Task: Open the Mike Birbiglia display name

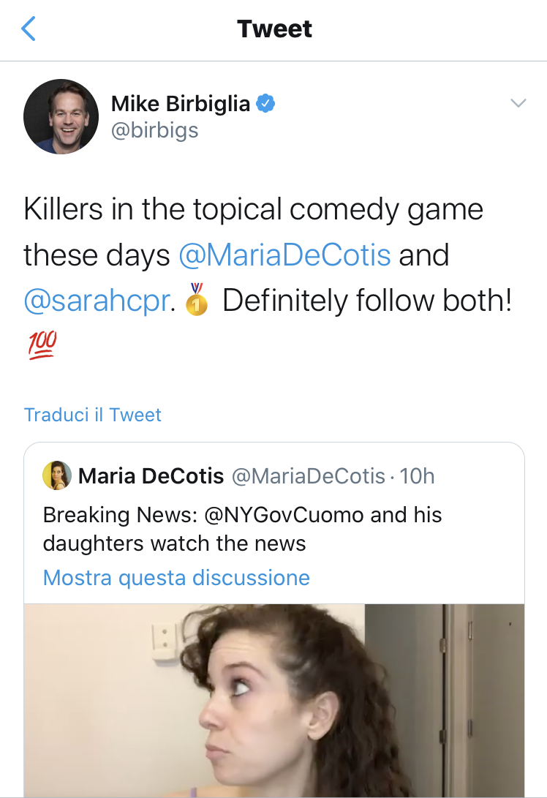Action: 181,103
